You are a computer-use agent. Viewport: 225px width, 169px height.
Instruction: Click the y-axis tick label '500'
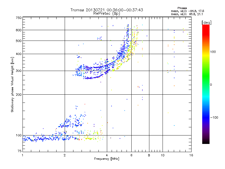coord(19,41)
